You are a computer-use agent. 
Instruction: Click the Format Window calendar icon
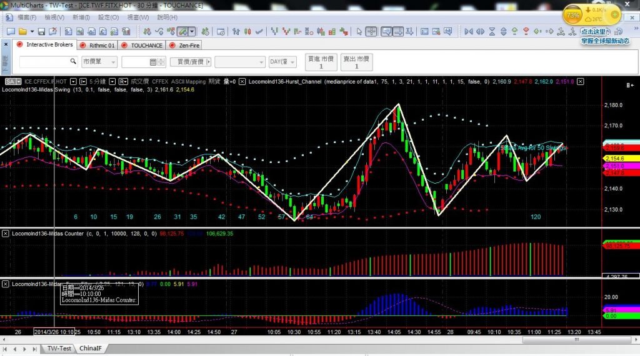[221, 31]
